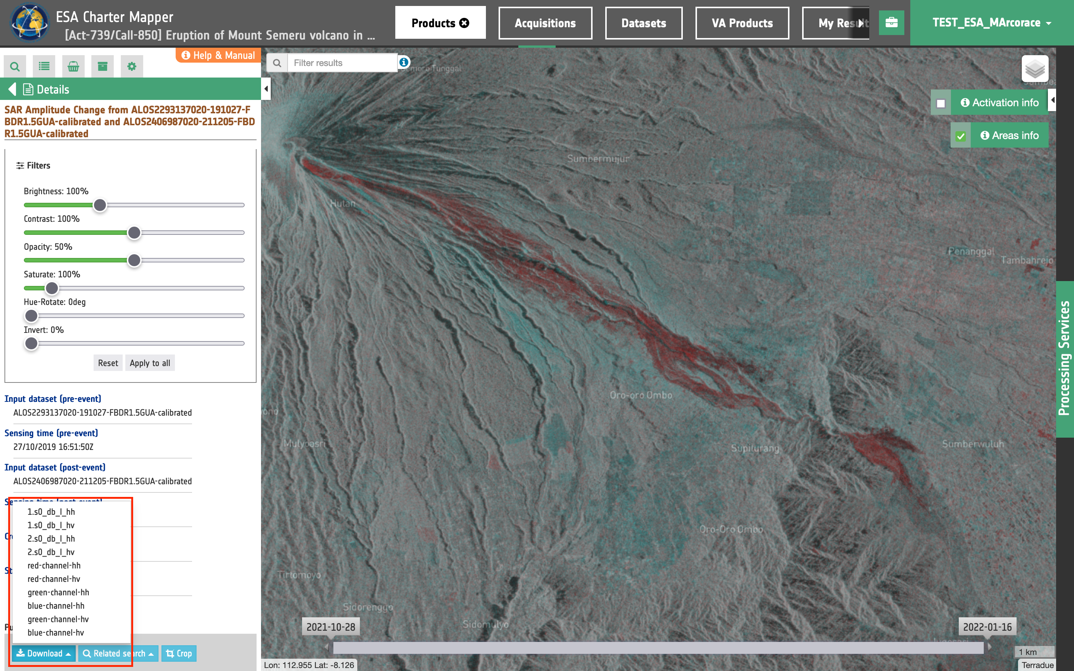Click the Crop button

[179, 653]
